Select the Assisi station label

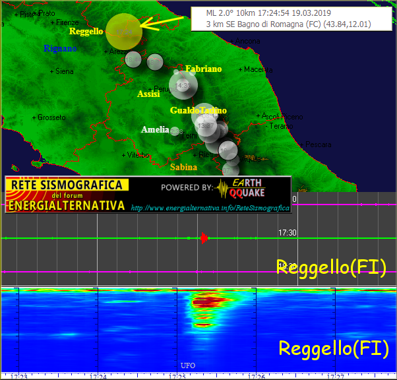tap(148, 94)
